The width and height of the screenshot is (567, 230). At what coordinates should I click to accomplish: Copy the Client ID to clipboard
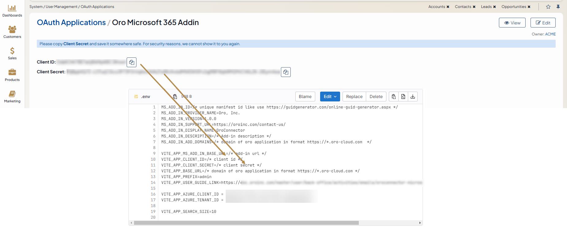(x=132, y=62)
